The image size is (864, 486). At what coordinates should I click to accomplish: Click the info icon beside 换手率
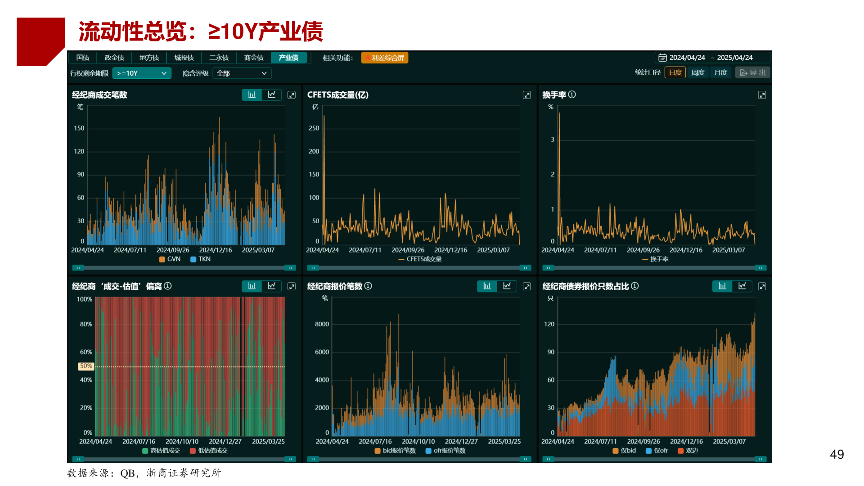tap(572, 94)
